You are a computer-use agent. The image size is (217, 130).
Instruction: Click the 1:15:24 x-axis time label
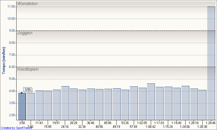[168, 127]
